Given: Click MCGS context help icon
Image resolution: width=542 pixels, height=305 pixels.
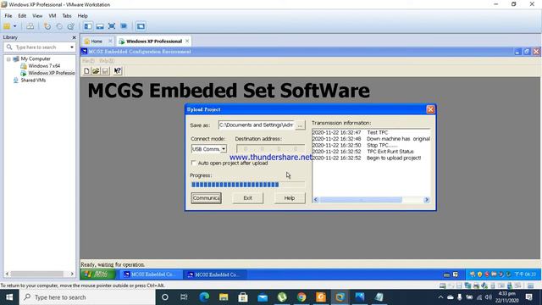Looking at the screenshot, I should (x=118, y=71).
